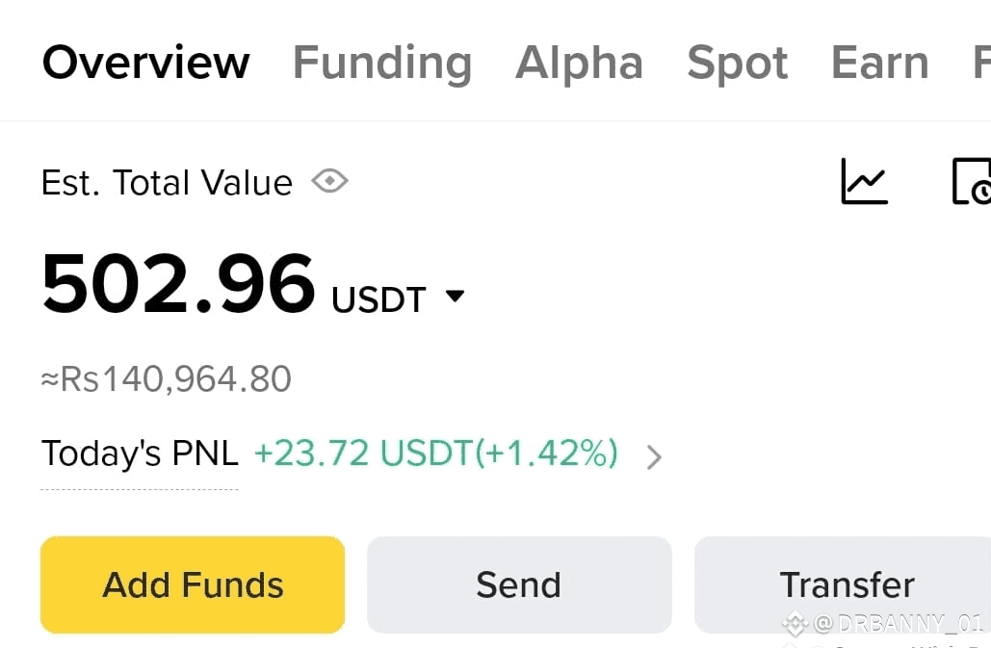The width and height of the screenshot is (991, 648).
Task: Stay on the Overview tab
Action: coord(146,63)
